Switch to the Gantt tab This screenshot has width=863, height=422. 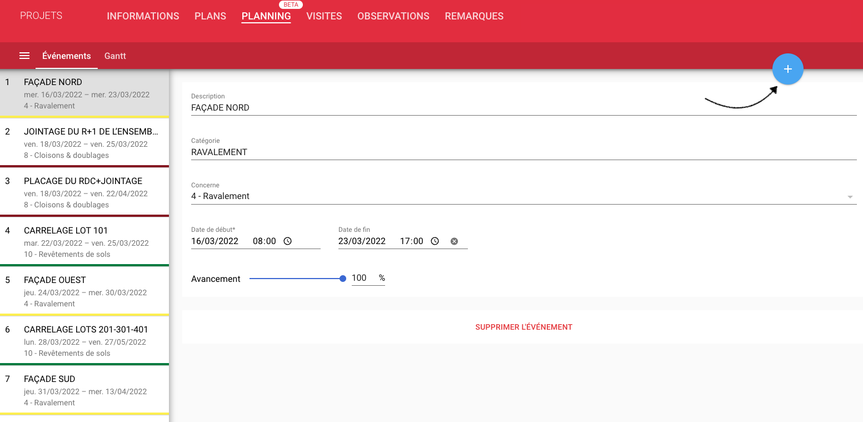(x=115, y=56)
